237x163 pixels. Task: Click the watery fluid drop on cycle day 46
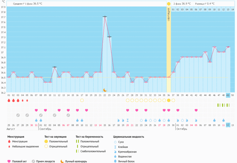tap(214, 120)
